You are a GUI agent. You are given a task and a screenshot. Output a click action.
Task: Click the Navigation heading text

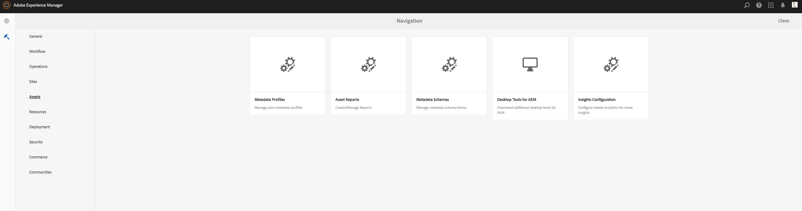coord(409,21)
